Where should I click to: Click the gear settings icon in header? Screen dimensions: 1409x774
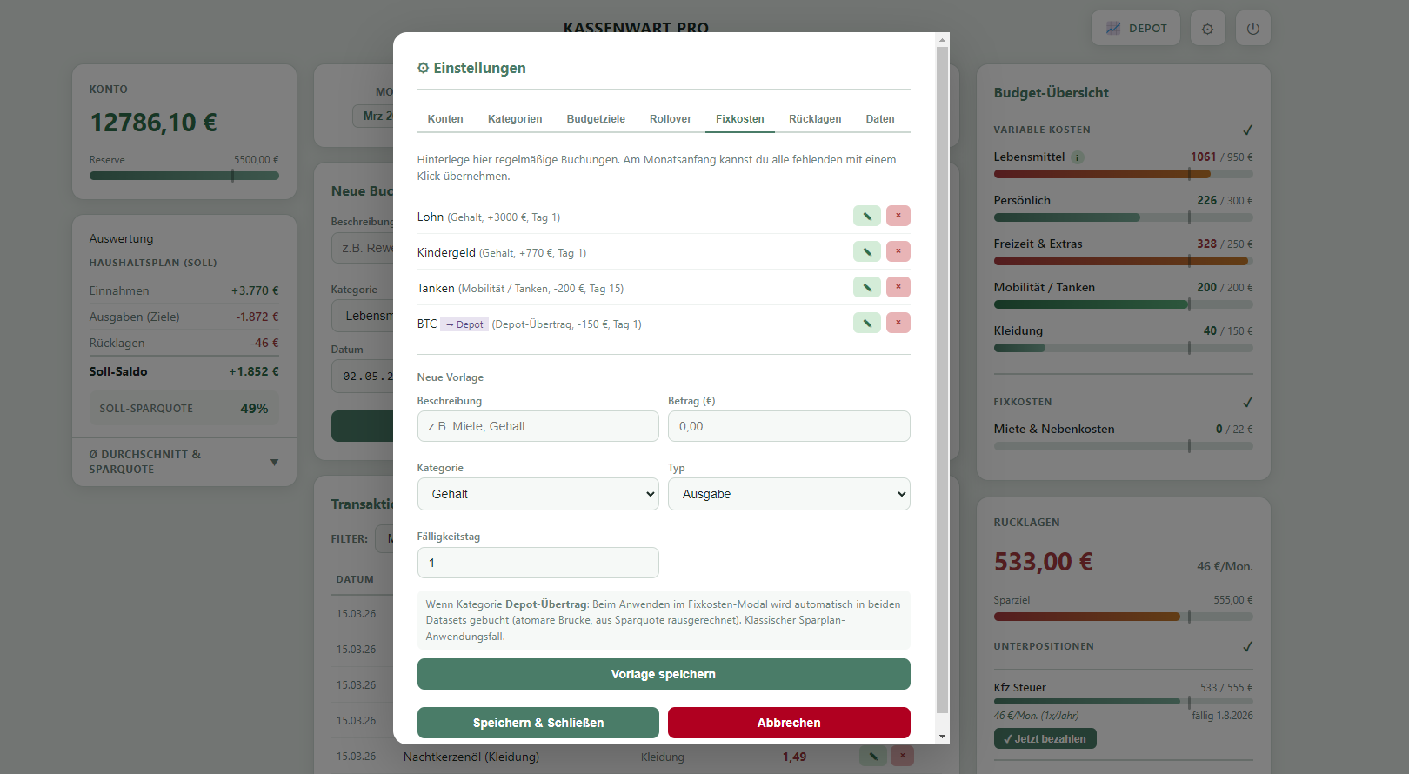tap(1207, 28)
